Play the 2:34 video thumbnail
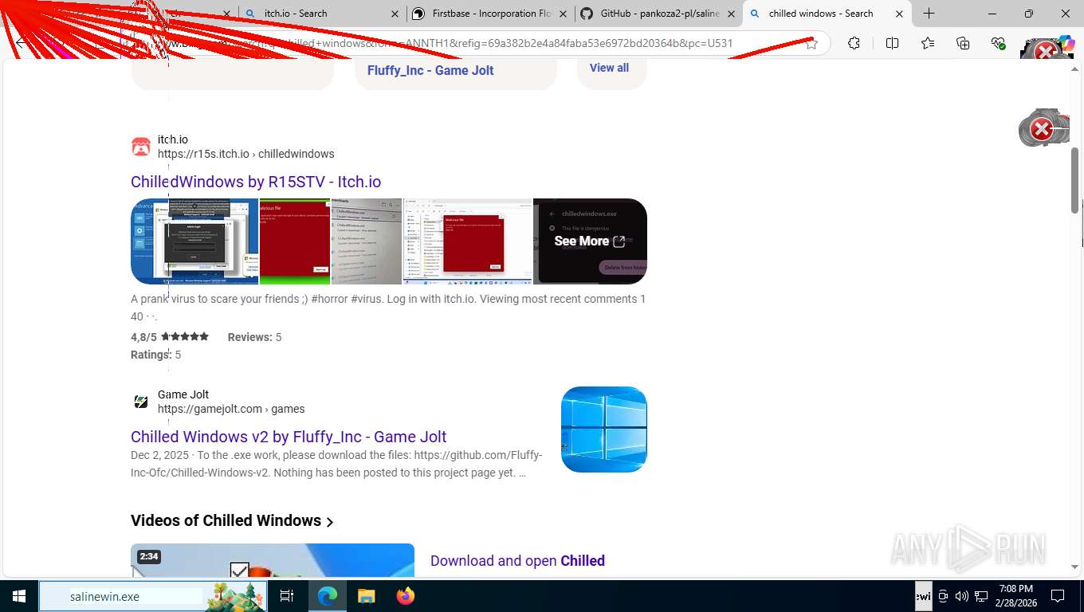The image size is (1084, 612). [273, 561]
